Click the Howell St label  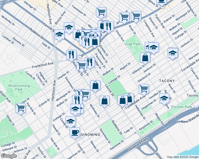click(x=56, y=130)
